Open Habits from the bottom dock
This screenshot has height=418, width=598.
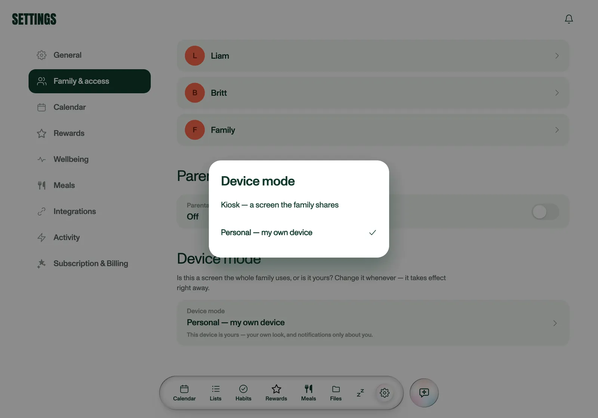tap(243, 393)
